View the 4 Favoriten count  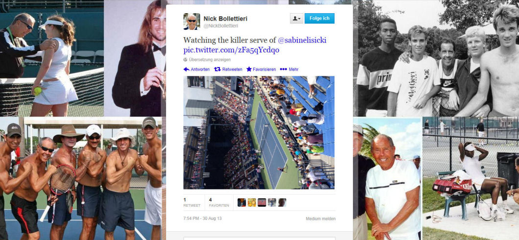219,203
